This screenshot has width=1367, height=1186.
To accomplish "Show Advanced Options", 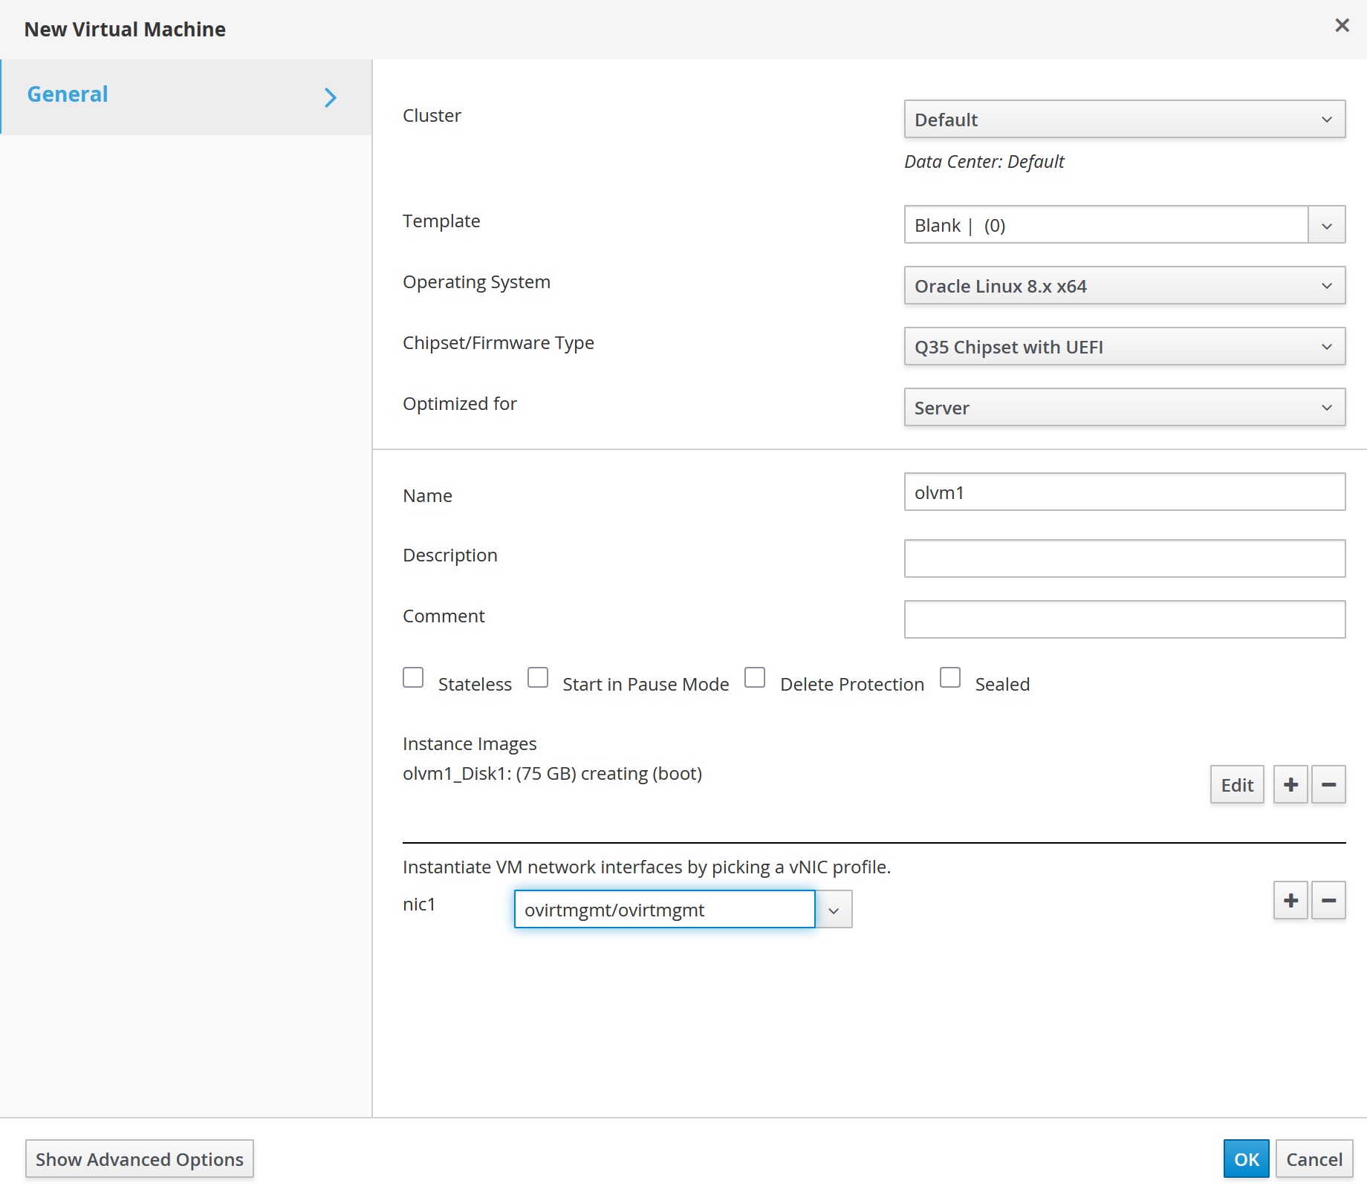I will click(x=139, y=1159).
